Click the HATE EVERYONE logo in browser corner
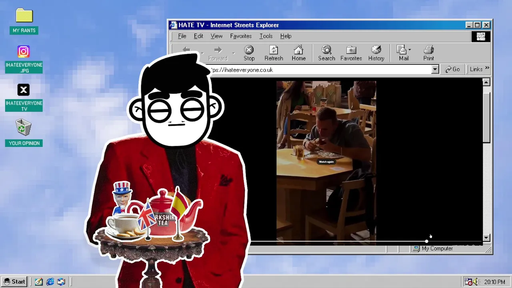 (x=480, y=36)
